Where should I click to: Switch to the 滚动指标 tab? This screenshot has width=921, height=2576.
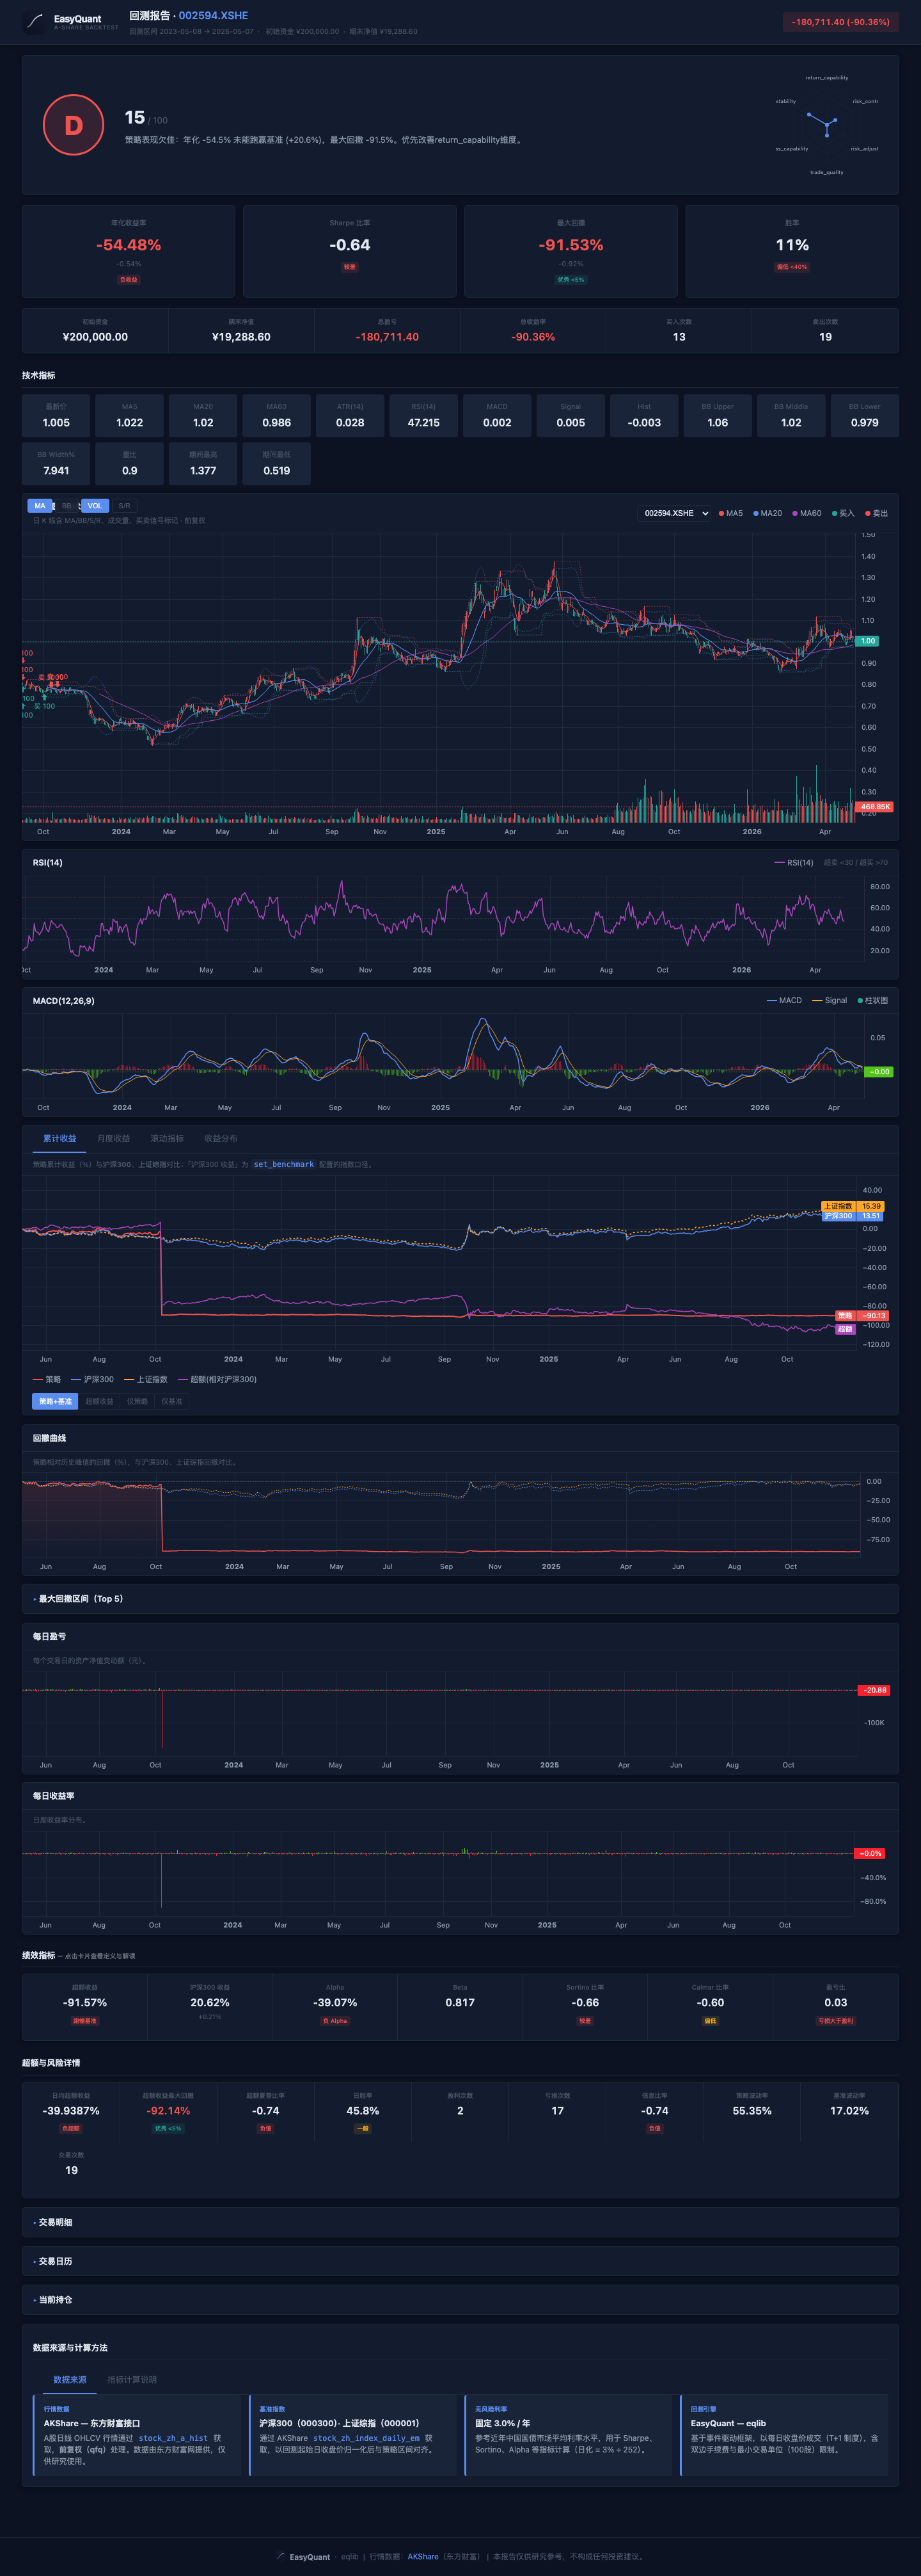pyautogui.click(x=167, y=1138)
